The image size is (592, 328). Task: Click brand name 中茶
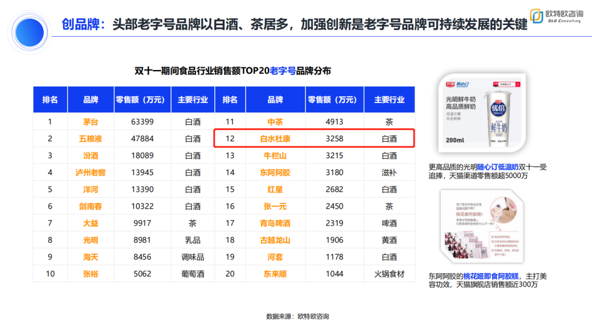(x=275, y=122)
